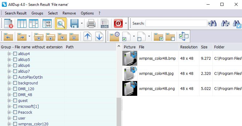Image resolution: width=242 pixels, height=126 pixels.
Task: Click the binoculars with checkmark icon
Action: (237, 24)
